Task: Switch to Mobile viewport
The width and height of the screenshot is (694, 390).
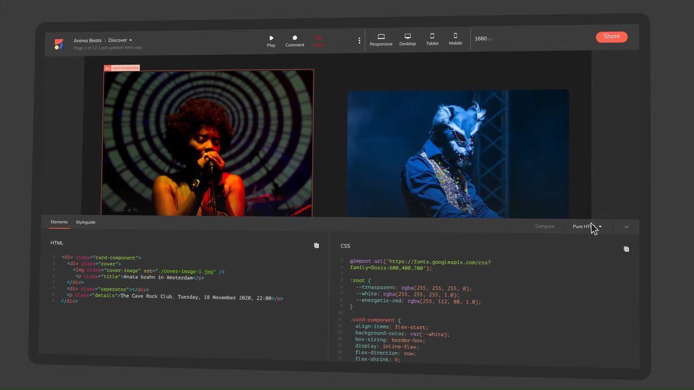Action: (x=455, y=39)
